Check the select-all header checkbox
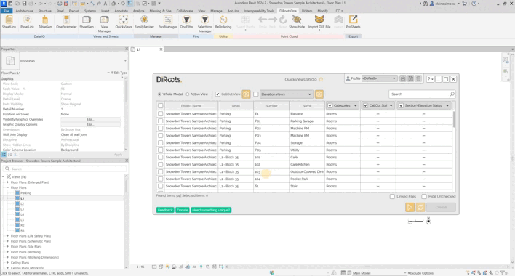Screen dimensions: 515x276 point(160,105)
